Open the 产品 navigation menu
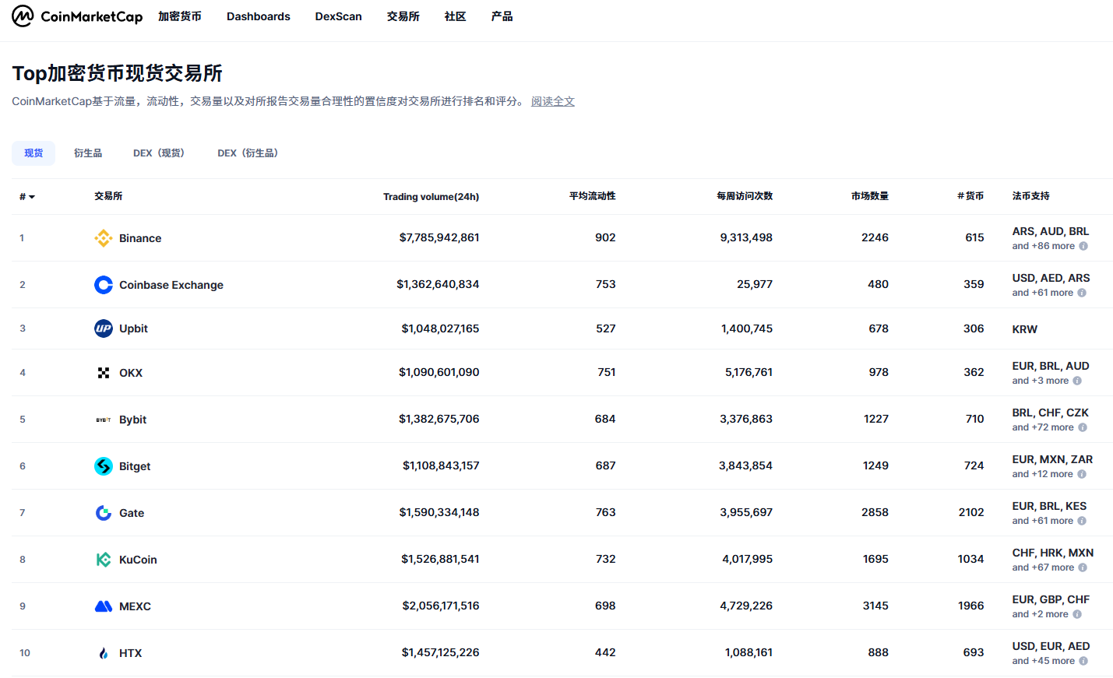Screen dimensions: 1113x678 502,16
